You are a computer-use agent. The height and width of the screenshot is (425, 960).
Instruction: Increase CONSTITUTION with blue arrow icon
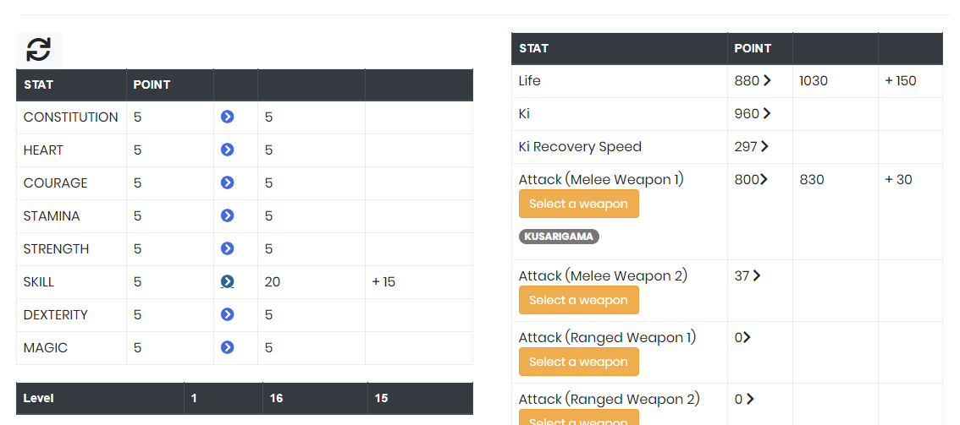tap(227, 117)
